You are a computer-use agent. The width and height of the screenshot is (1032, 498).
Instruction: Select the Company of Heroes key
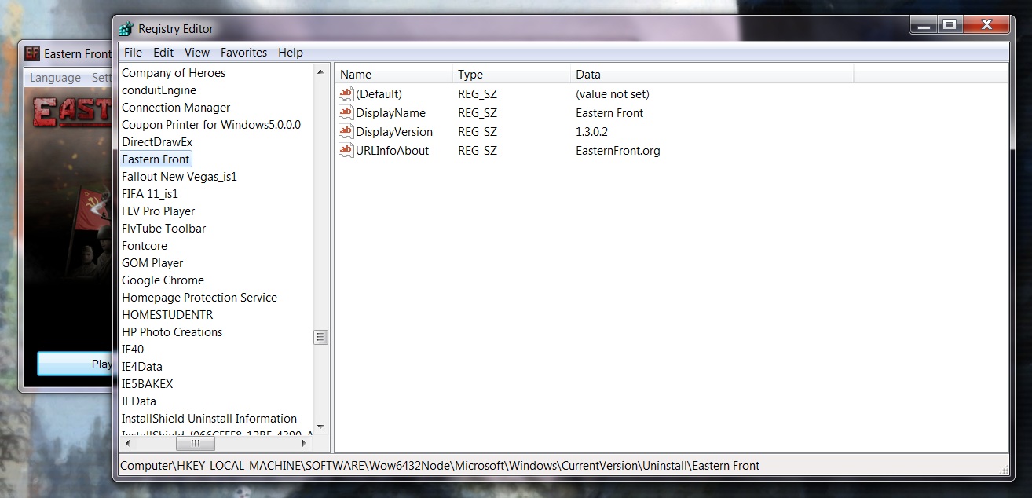tap(174, 73)
